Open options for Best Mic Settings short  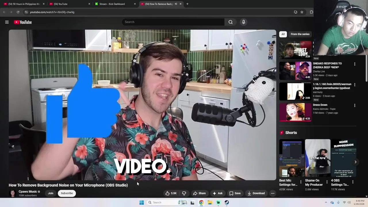pyautogui.click(x=301, y=182)
